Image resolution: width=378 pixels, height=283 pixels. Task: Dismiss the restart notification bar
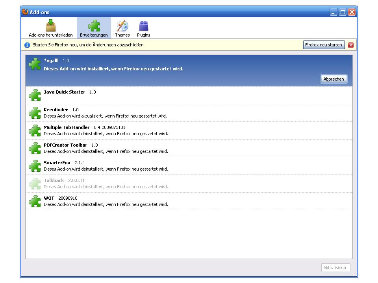351,45
